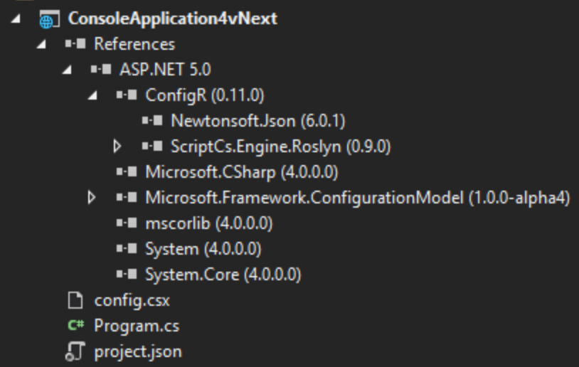Click the C# icon beside Program.cs
The height and width of the screenshot is (367, 579).
coord(76,325)
